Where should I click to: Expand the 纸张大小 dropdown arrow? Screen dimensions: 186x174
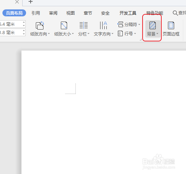73,34
